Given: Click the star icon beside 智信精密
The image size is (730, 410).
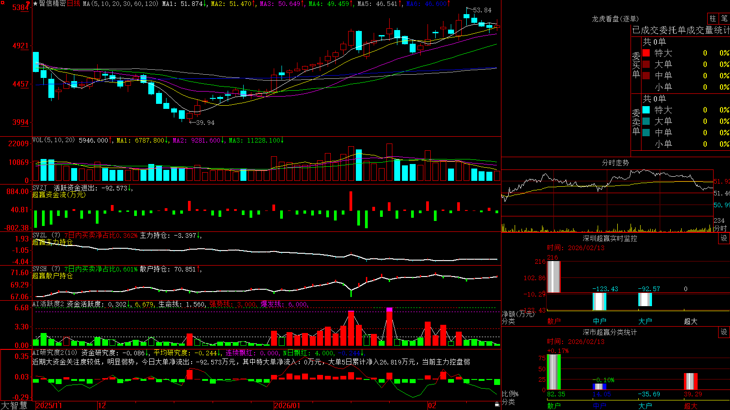Looking at the screenshot, I should tap(36, 4).
